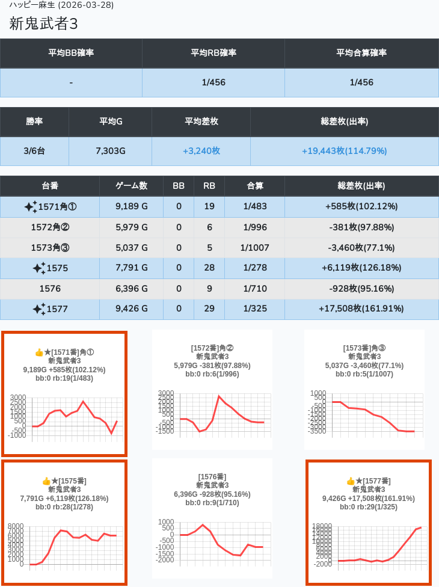Screen dimensions: 439x587
Task: Open the 1573番 角③ graph thumbnail
Action: pyautogui.click(x=364, y=413)
